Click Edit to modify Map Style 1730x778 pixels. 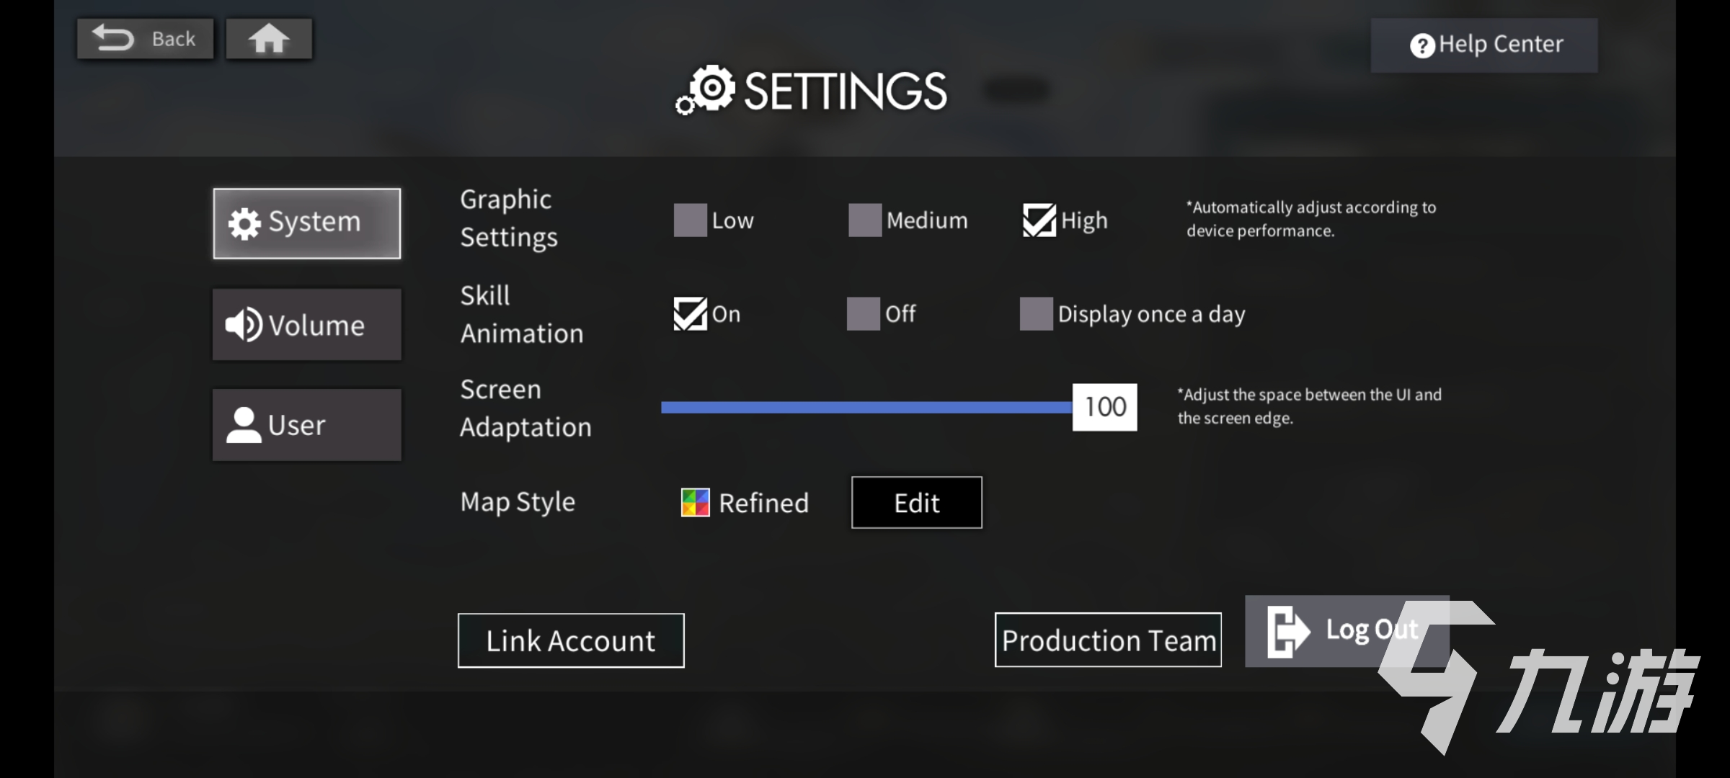[917, 501]
